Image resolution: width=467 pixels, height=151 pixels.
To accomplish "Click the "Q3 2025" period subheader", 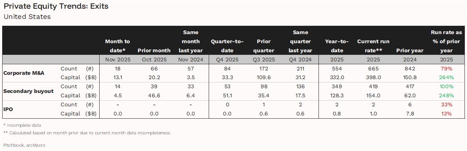I will click(263, 60).
